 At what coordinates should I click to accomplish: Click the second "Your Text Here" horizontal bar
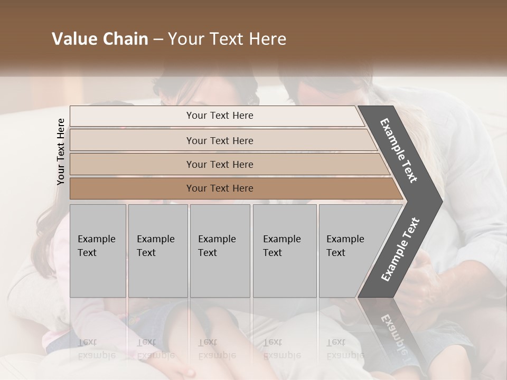pos(220,140)
